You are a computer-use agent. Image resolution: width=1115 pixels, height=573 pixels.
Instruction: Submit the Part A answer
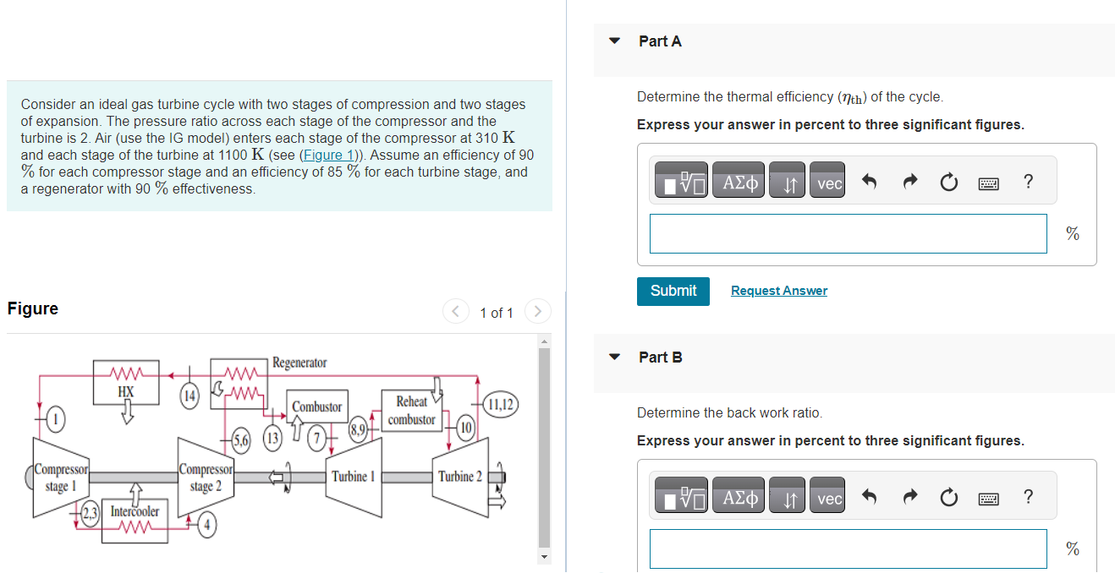click(x=673, y=291)
